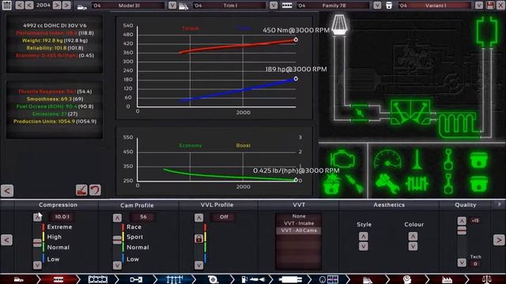
Task: Select None in the VVT list
Action: pyautogui.click(x=299, y=216)
